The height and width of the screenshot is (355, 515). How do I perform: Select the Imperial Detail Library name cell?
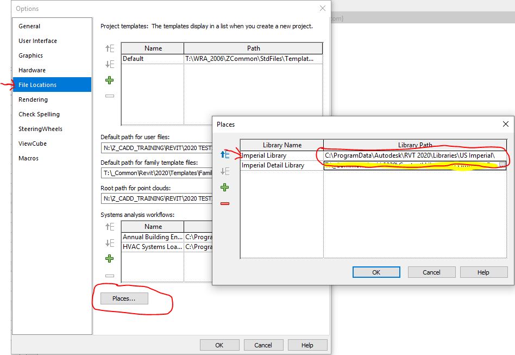282,165
